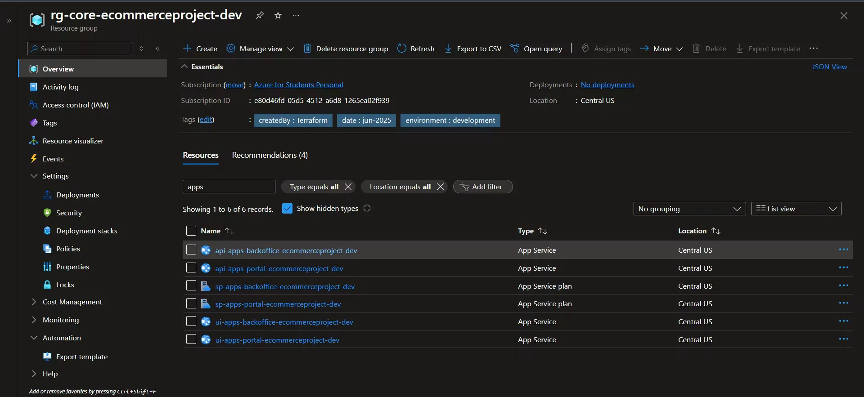
Task: Switch to Recommendations (4) tab
Action: coord(270,155)
